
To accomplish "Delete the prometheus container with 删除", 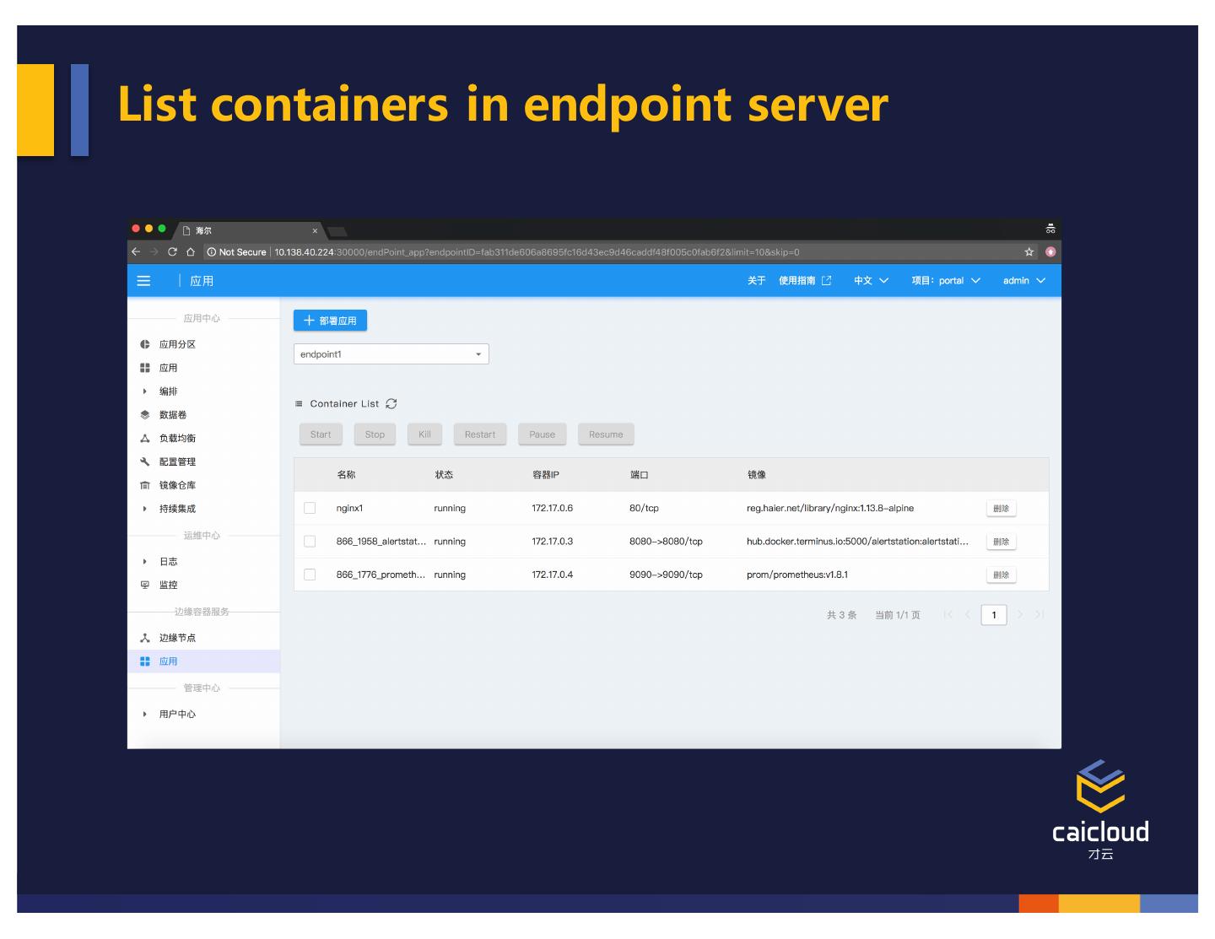I will pos(1001,575).
